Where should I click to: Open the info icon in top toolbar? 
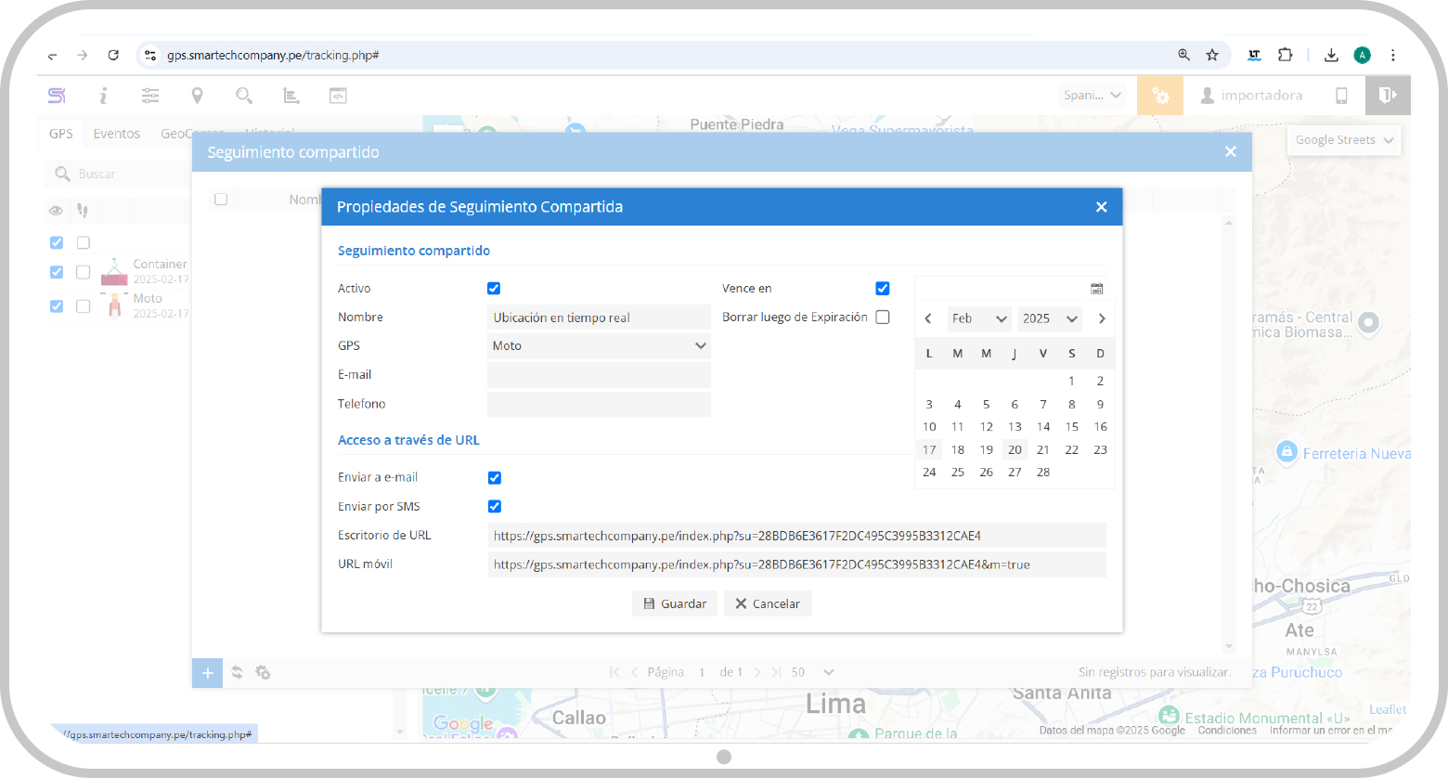103,96
